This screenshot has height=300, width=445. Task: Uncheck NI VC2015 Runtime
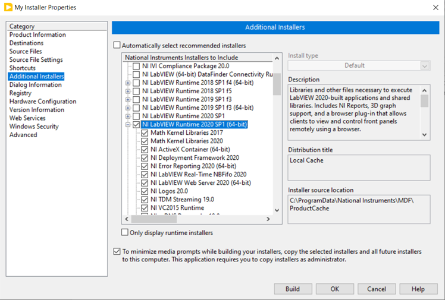tap(145, 208)
